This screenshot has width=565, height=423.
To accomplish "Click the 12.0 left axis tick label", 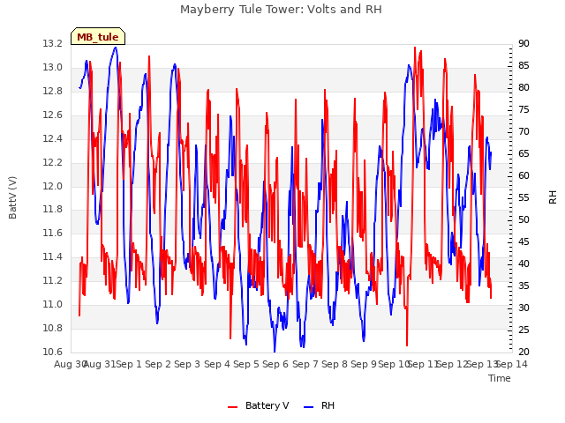I will 52,186.
